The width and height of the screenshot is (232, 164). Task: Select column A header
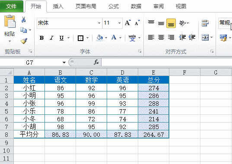29,72
